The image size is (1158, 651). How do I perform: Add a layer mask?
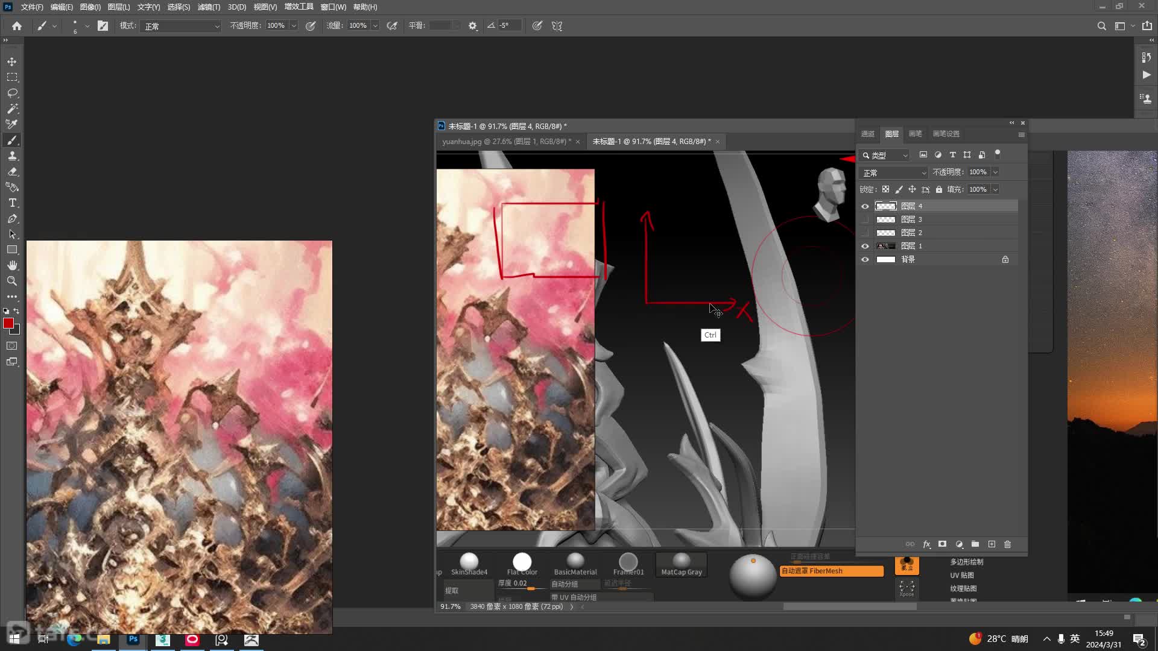[x=943, y=544]
